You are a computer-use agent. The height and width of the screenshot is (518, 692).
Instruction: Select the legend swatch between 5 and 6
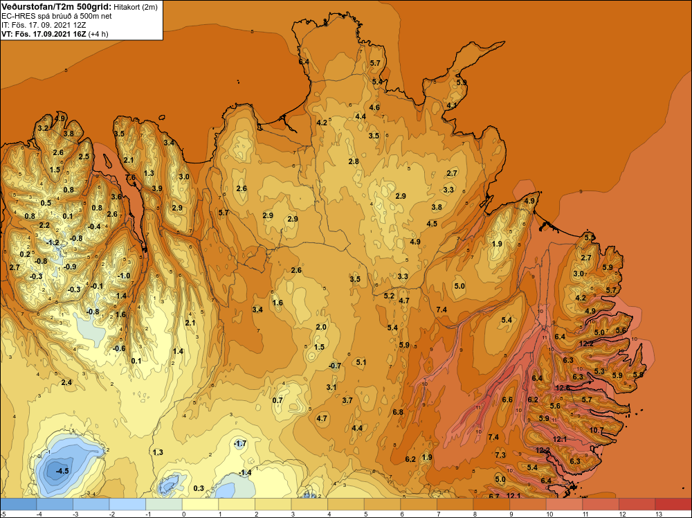pos(382,504)
